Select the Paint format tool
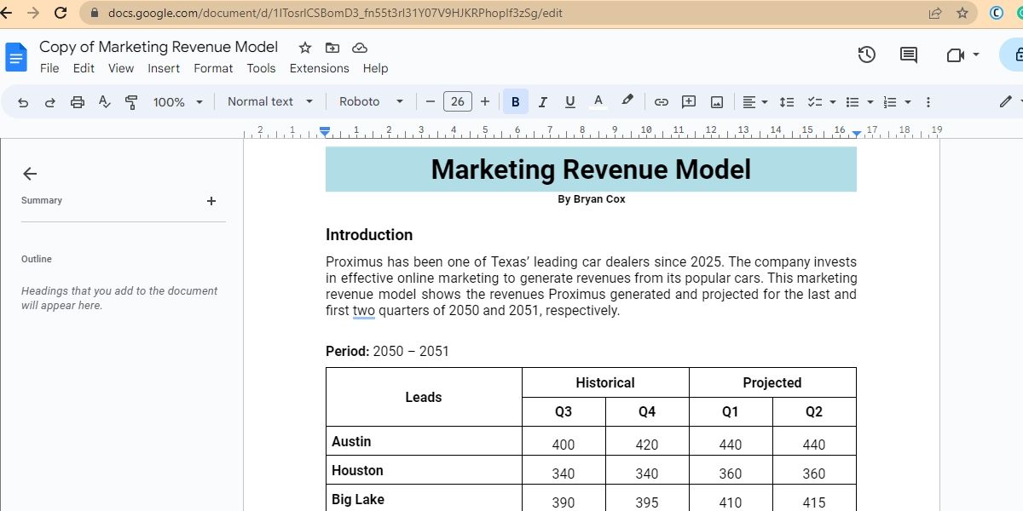 pos(131,102)
